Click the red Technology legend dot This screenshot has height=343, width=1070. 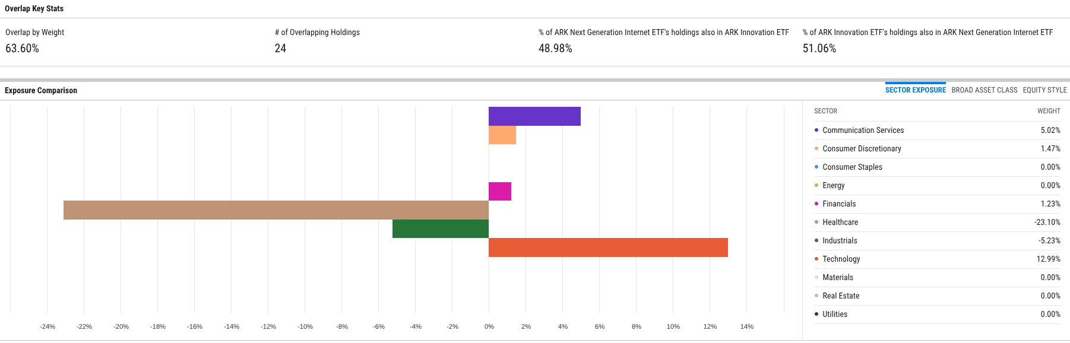pos(816,259)
